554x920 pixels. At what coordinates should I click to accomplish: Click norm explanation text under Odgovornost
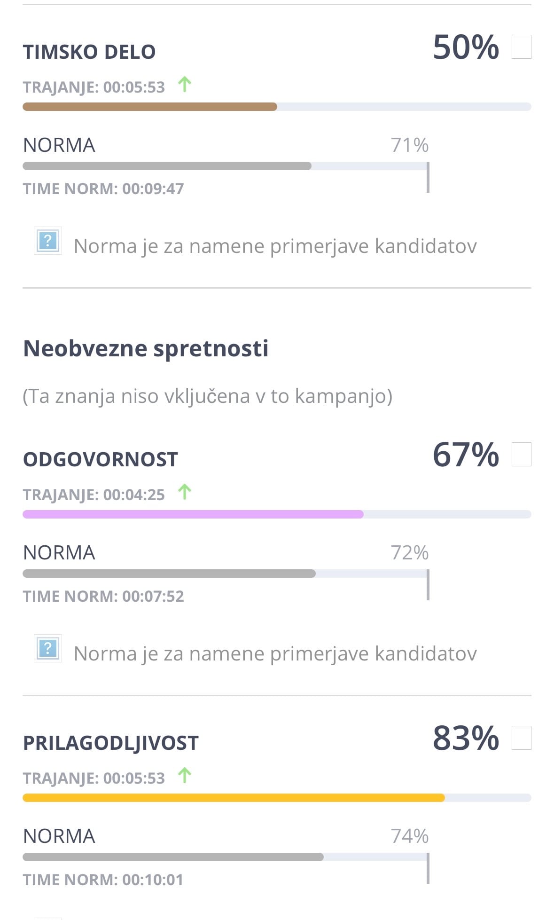[275, 654]
